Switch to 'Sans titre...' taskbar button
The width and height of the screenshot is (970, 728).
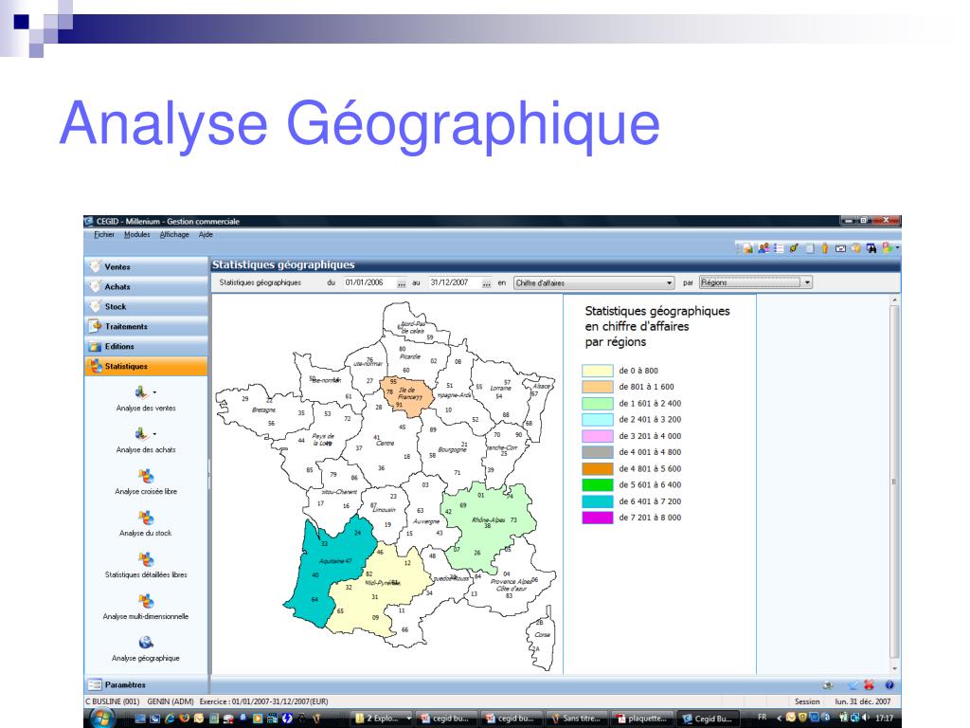(578, 719)
